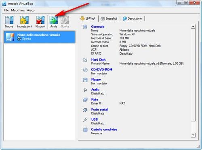Click the Audio speaker icon
Viewport: 202px width, 150px height.
point(85,90)
